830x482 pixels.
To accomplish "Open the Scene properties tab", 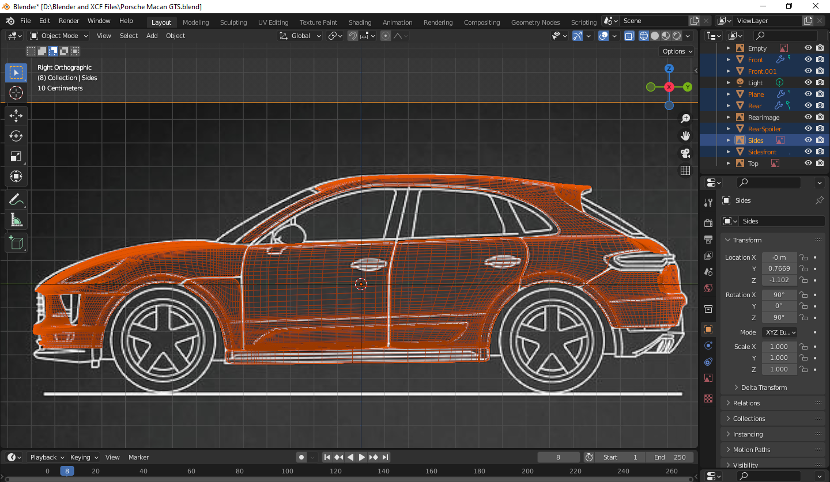I will pyautogui.click(x=709, y=271).
